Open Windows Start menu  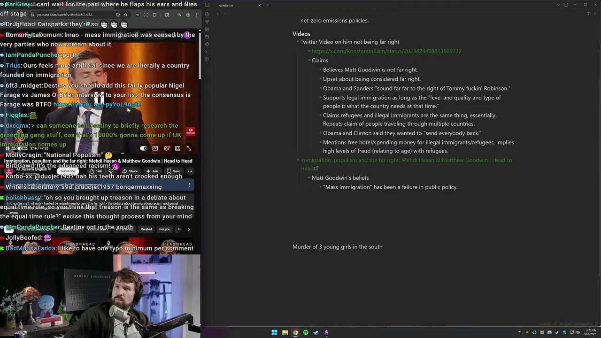click(274, 333)
